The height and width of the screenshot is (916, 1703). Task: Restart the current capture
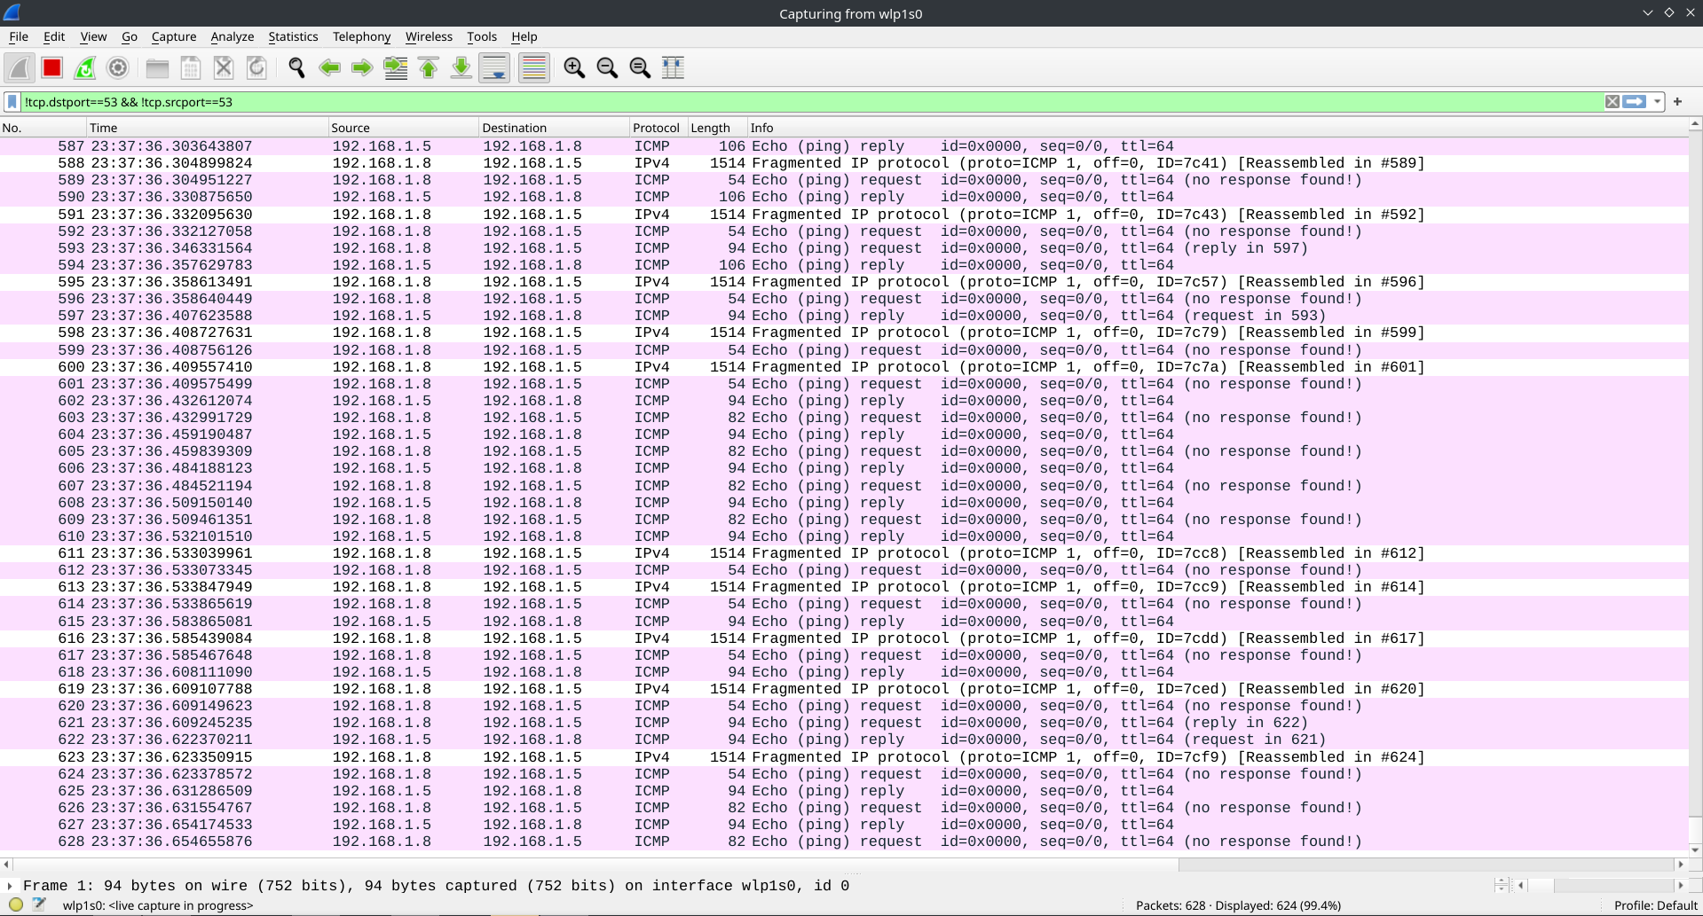[84, 67]
